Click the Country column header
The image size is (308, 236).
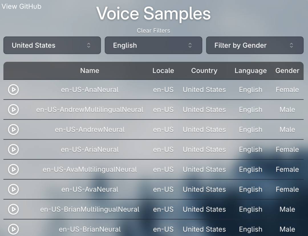coord(204,71)
